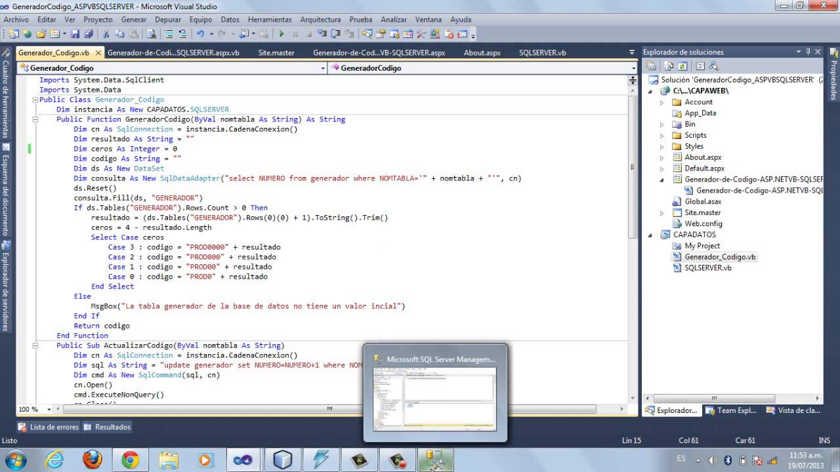Click the Microsoft SQL Server Management preview thumbnail
Viewport: 840px width, 472px height.
point(434,399)
